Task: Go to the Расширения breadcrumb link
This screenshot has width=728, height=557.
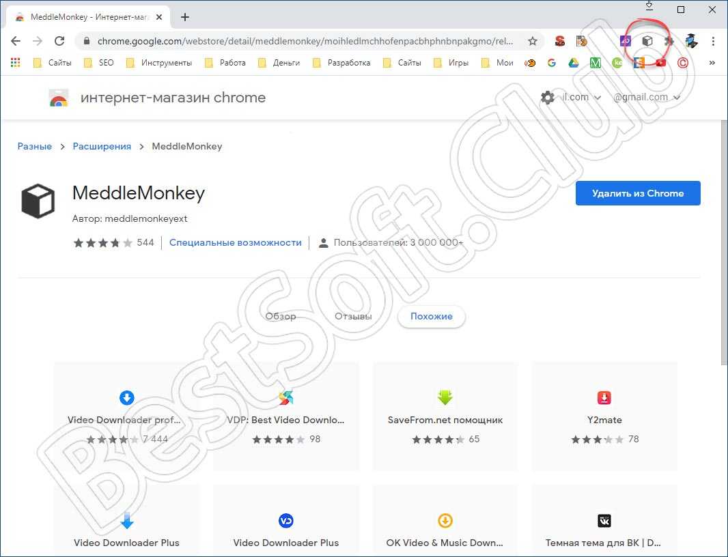Action: 102,146
